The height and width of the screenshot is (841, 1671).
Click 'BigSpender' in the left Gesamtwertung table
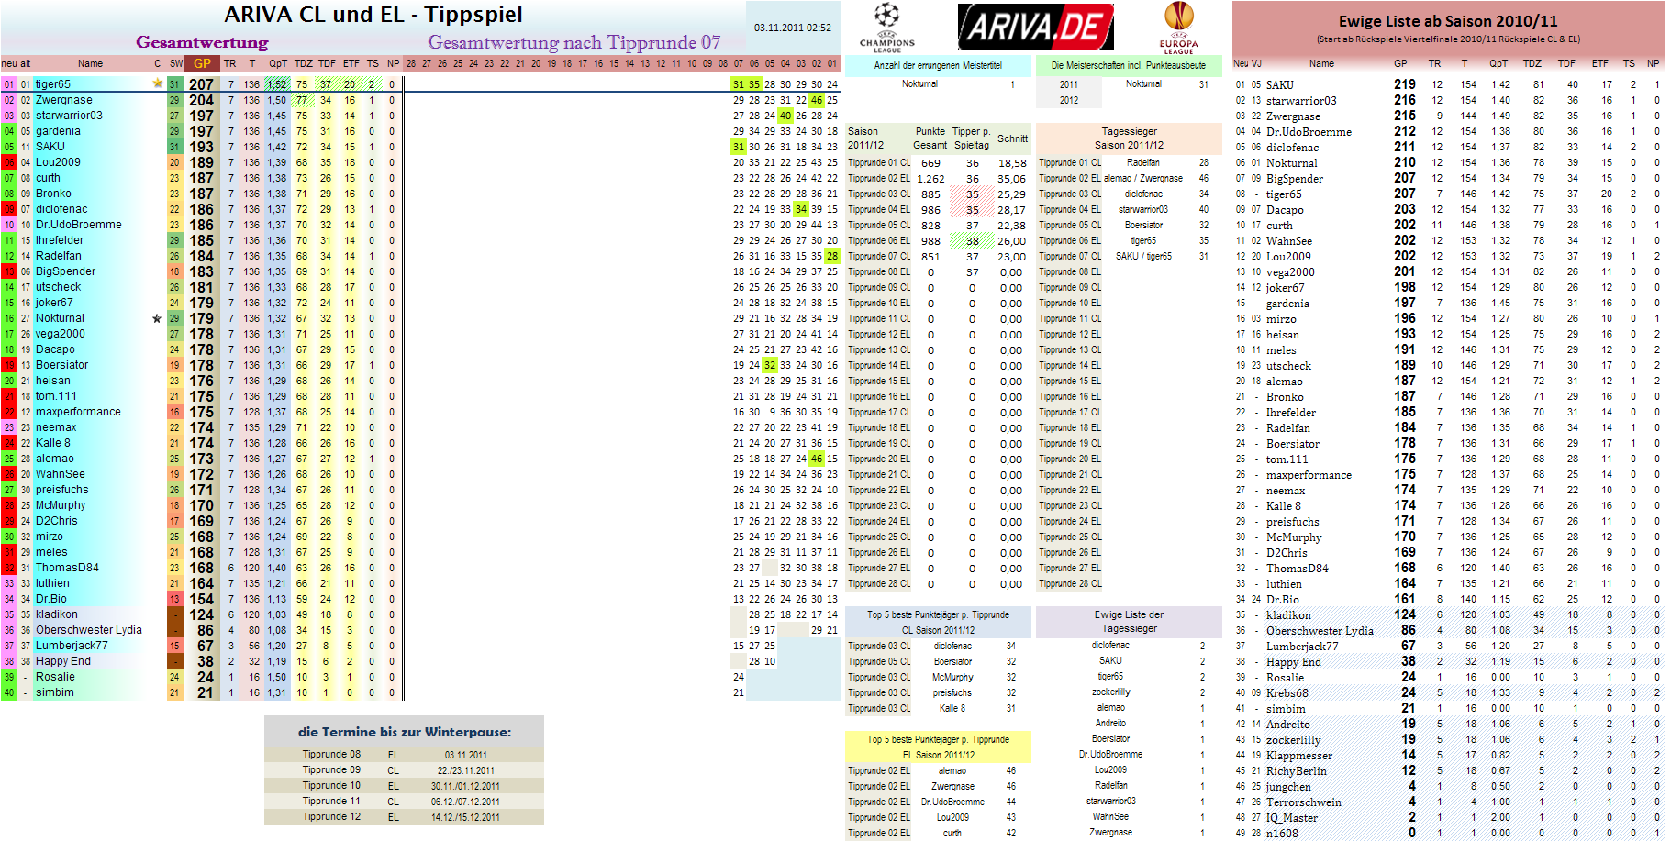tap(65, 271)
